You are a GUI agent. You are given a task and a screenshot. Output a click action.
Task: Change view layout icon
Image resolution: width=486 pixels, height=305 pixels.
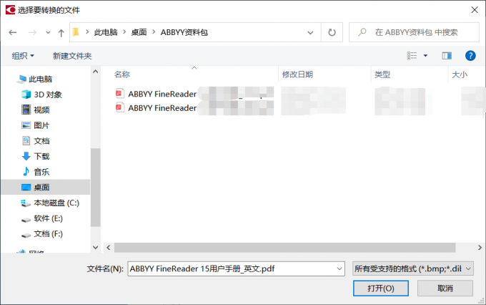(412, 56)
